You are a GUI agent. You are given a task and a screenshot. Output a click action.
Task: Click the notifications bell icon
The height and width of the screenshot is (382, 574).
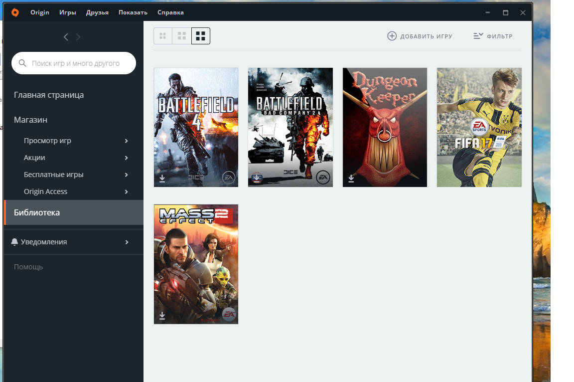click(14, 242)
